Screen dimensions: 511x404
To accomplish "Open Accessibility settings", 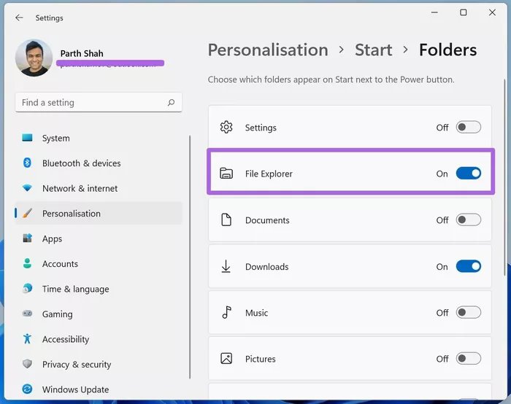I will coord(99,339).
